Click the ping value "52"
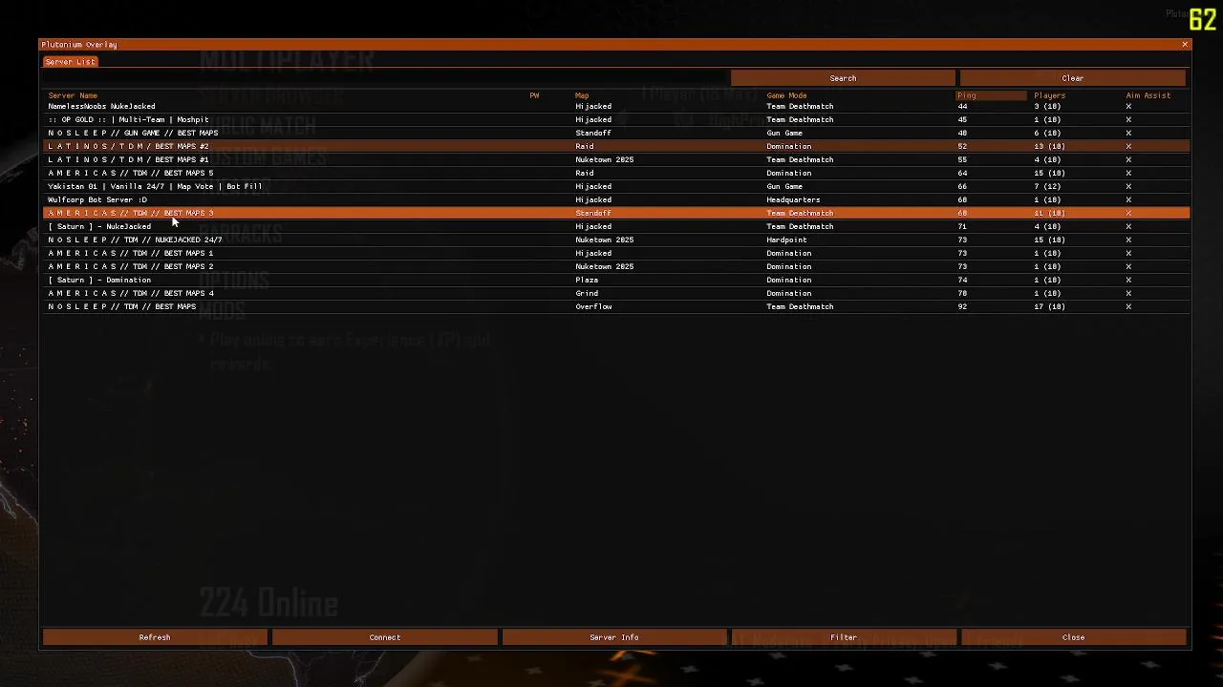1223x687 pixels. coord(962,146)
